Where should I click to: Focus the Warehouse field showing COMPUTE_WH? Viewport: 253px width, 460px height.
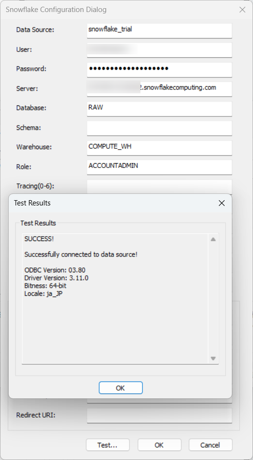click(x=160, y=148)
